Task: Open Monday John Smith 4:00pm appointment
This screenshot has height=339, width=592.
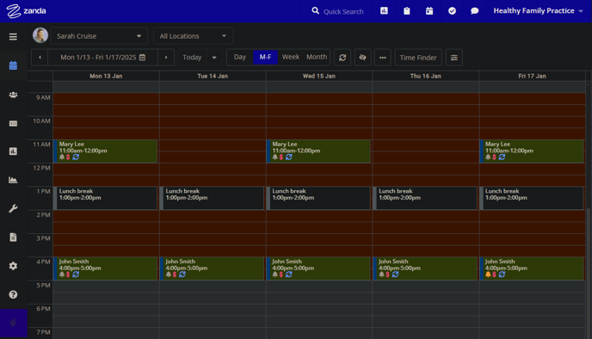Action: (x=105, y=268)
